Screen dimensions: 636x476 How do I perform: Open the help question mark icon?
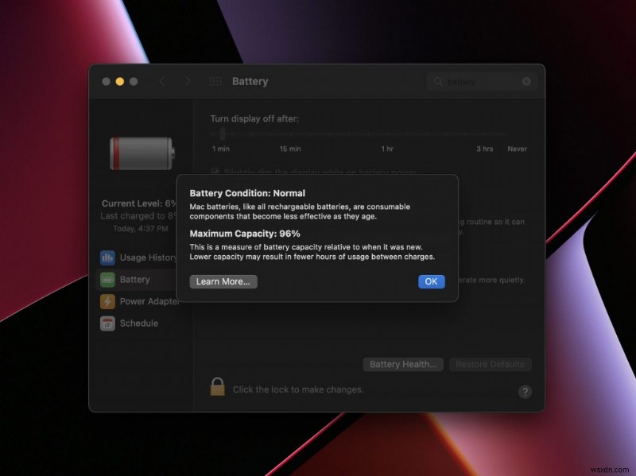pyautogui.click(x=525, y=391)
